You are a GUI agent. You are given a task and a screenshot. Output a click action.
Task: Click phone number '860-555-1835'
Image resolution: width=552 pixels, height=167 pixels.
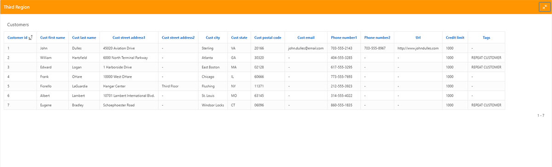(341, 105)
